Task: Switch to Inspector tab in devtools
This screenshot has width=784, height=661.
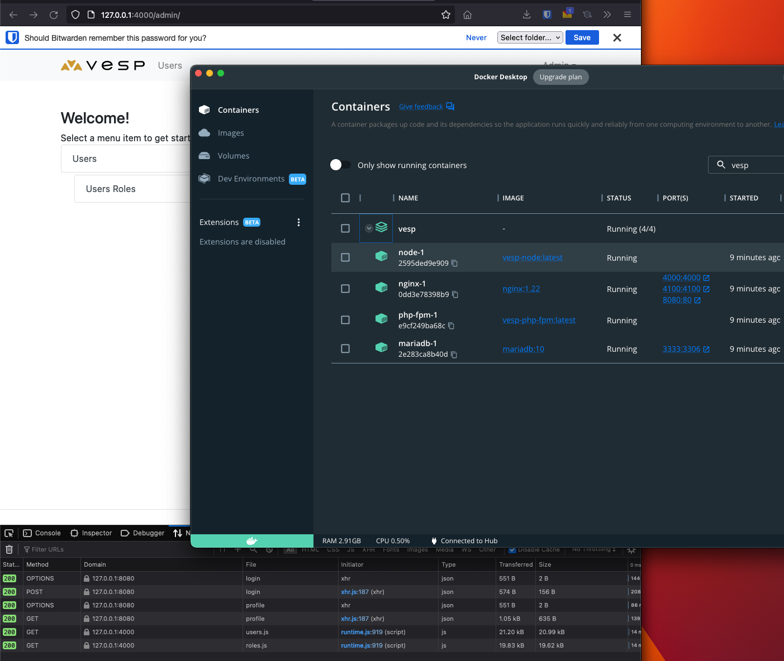Action: tap(91, 533)
